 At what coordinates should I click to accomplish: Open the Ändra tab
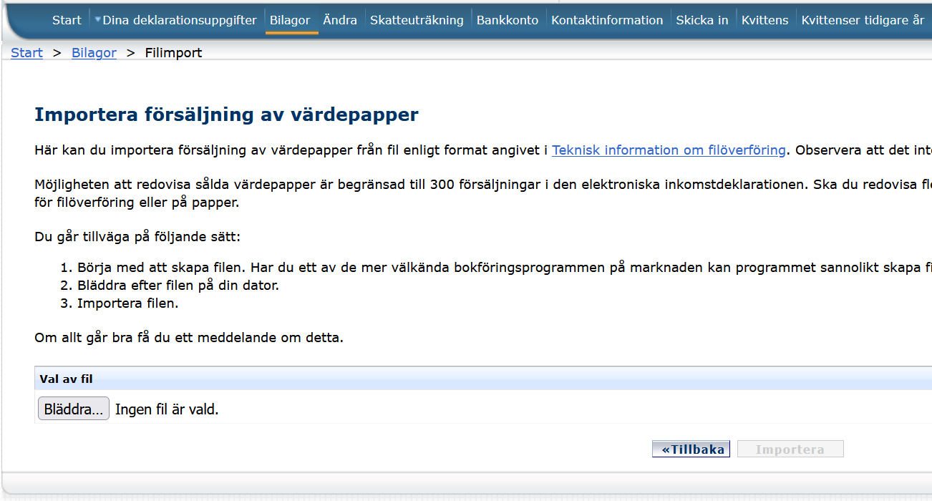(x=340, y=20)
